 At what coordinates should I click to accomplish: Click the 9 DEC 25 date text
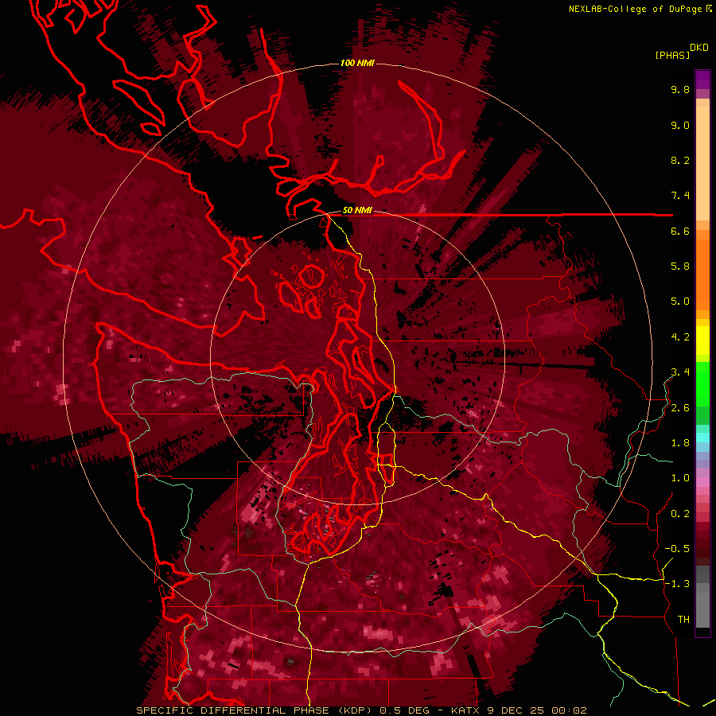click(x=516, y=710)
